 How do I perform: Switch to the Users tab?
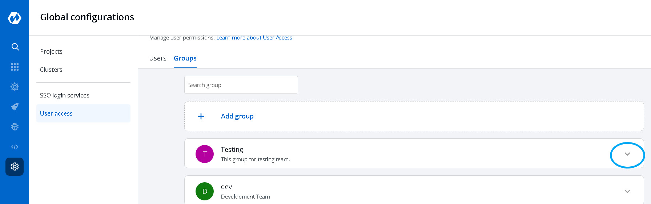158,58
